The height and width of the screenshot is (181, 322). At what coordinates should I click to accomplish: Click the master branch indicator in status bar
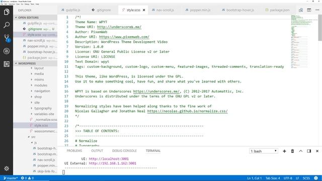11,178
